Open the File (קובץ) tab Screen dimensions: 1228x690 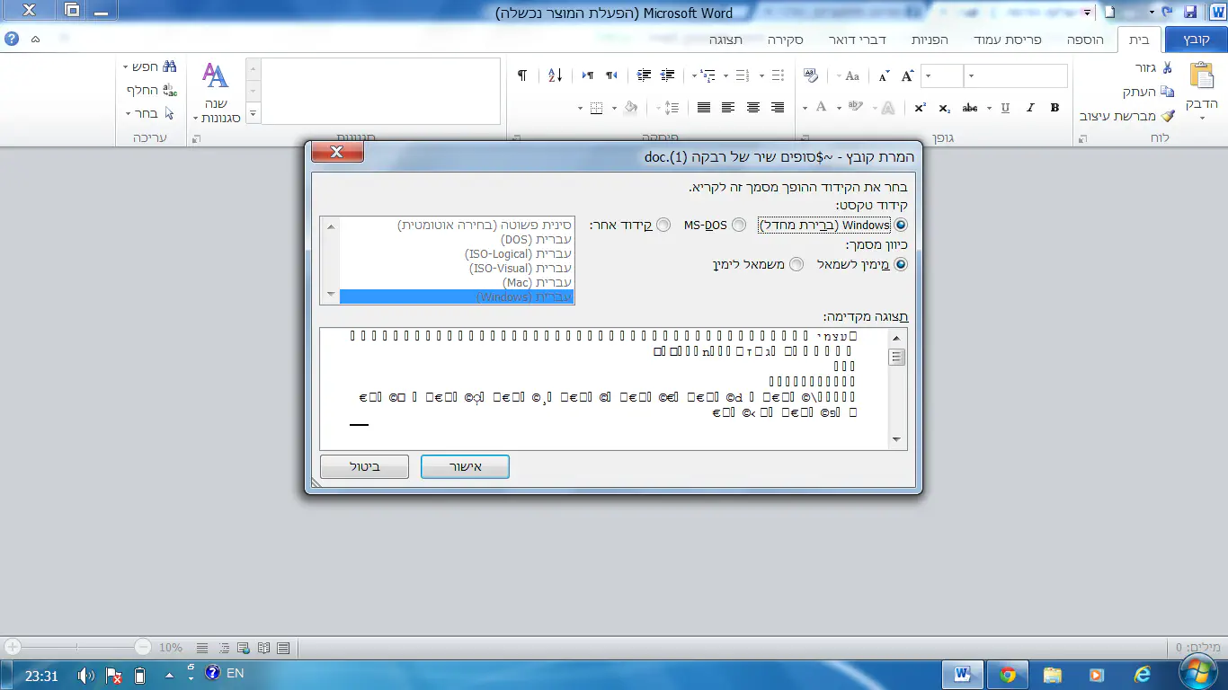(1196, 40)
